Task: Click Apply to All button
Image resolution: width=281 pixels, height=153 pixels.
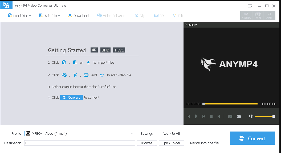Action: pyautogui.click(x=171, y=133)
